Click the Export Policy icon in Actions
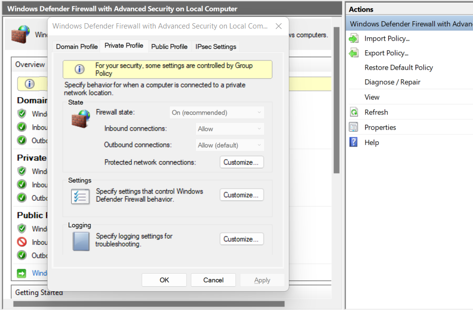 tap(354, 53)
